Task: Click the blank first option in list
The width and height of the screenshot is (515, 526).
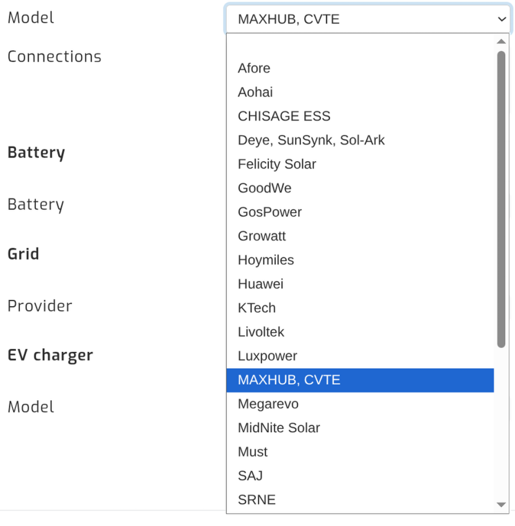Action: 360,45
